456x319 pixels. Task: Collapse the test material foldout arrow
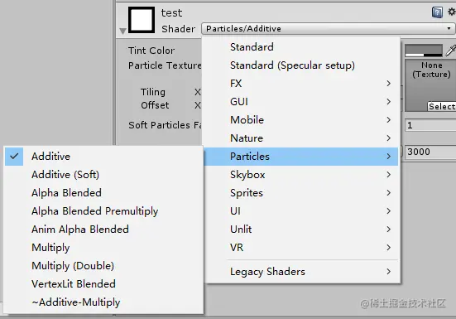tap(122, 31)
